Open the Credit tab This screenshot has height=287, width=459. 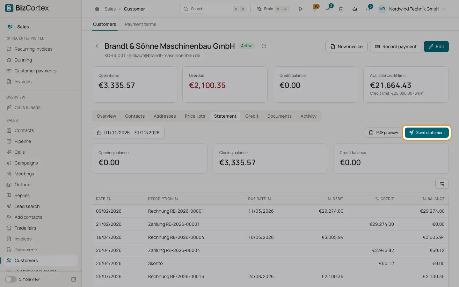(x=252, y=116)
